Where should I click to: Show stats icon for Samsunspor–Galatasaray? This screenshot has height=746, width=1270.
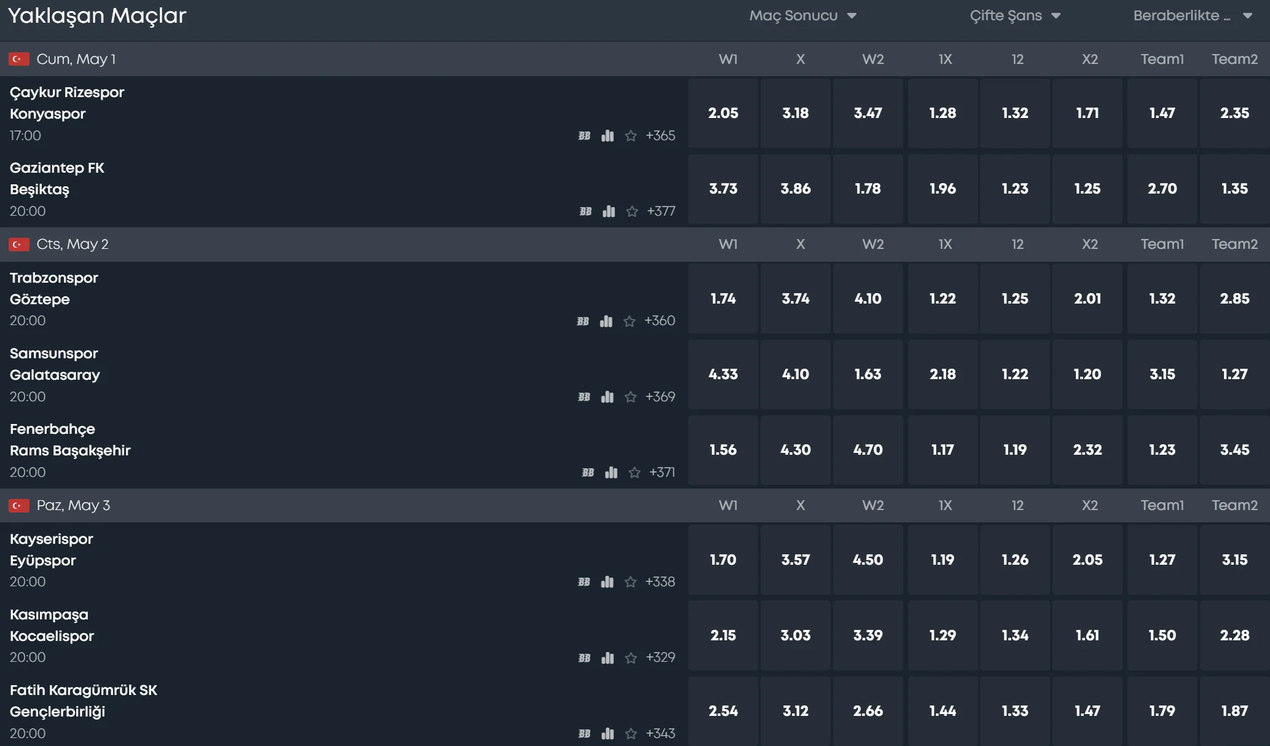click(x=608, y=397)
